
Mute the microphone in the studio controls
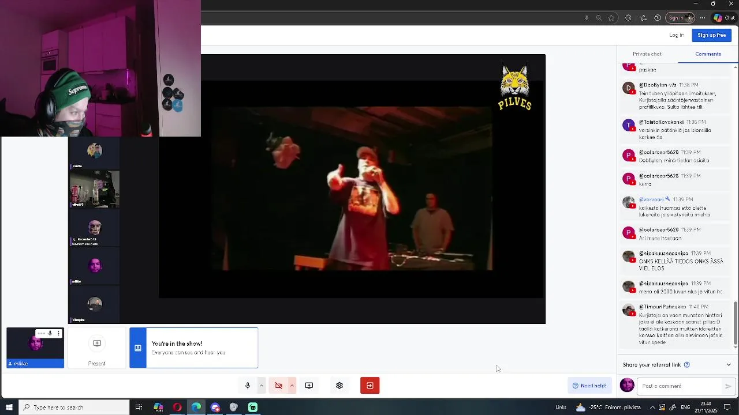point(248,386)
